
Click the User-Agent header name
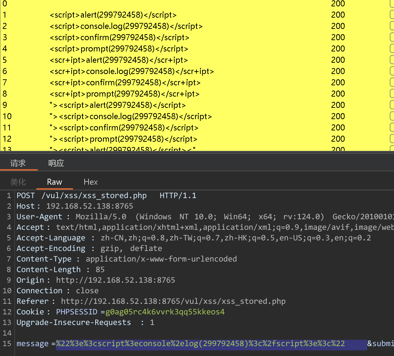coord(40,217)
